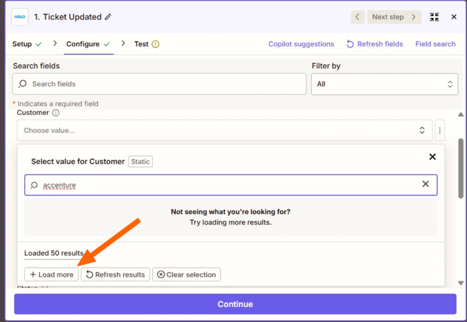
Task: Click the Load more button
Action: pyautogui.click(x=52, y=275)
